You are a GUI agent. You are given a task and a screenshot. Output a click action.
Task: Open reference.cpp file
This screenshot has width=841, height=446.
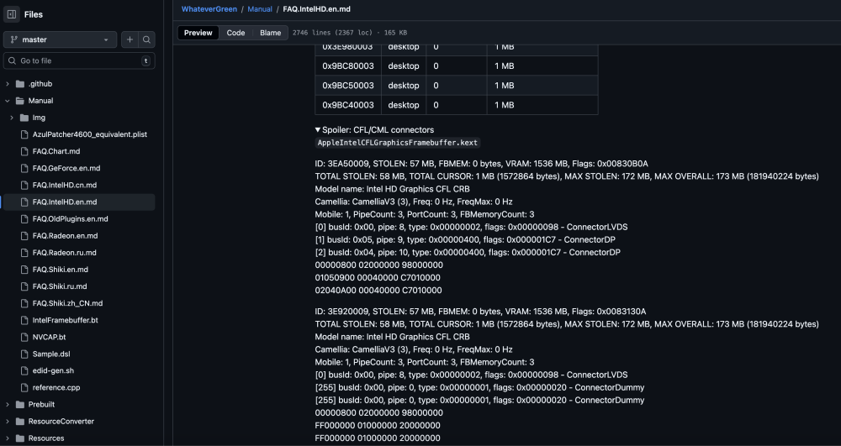click(56, 388)
